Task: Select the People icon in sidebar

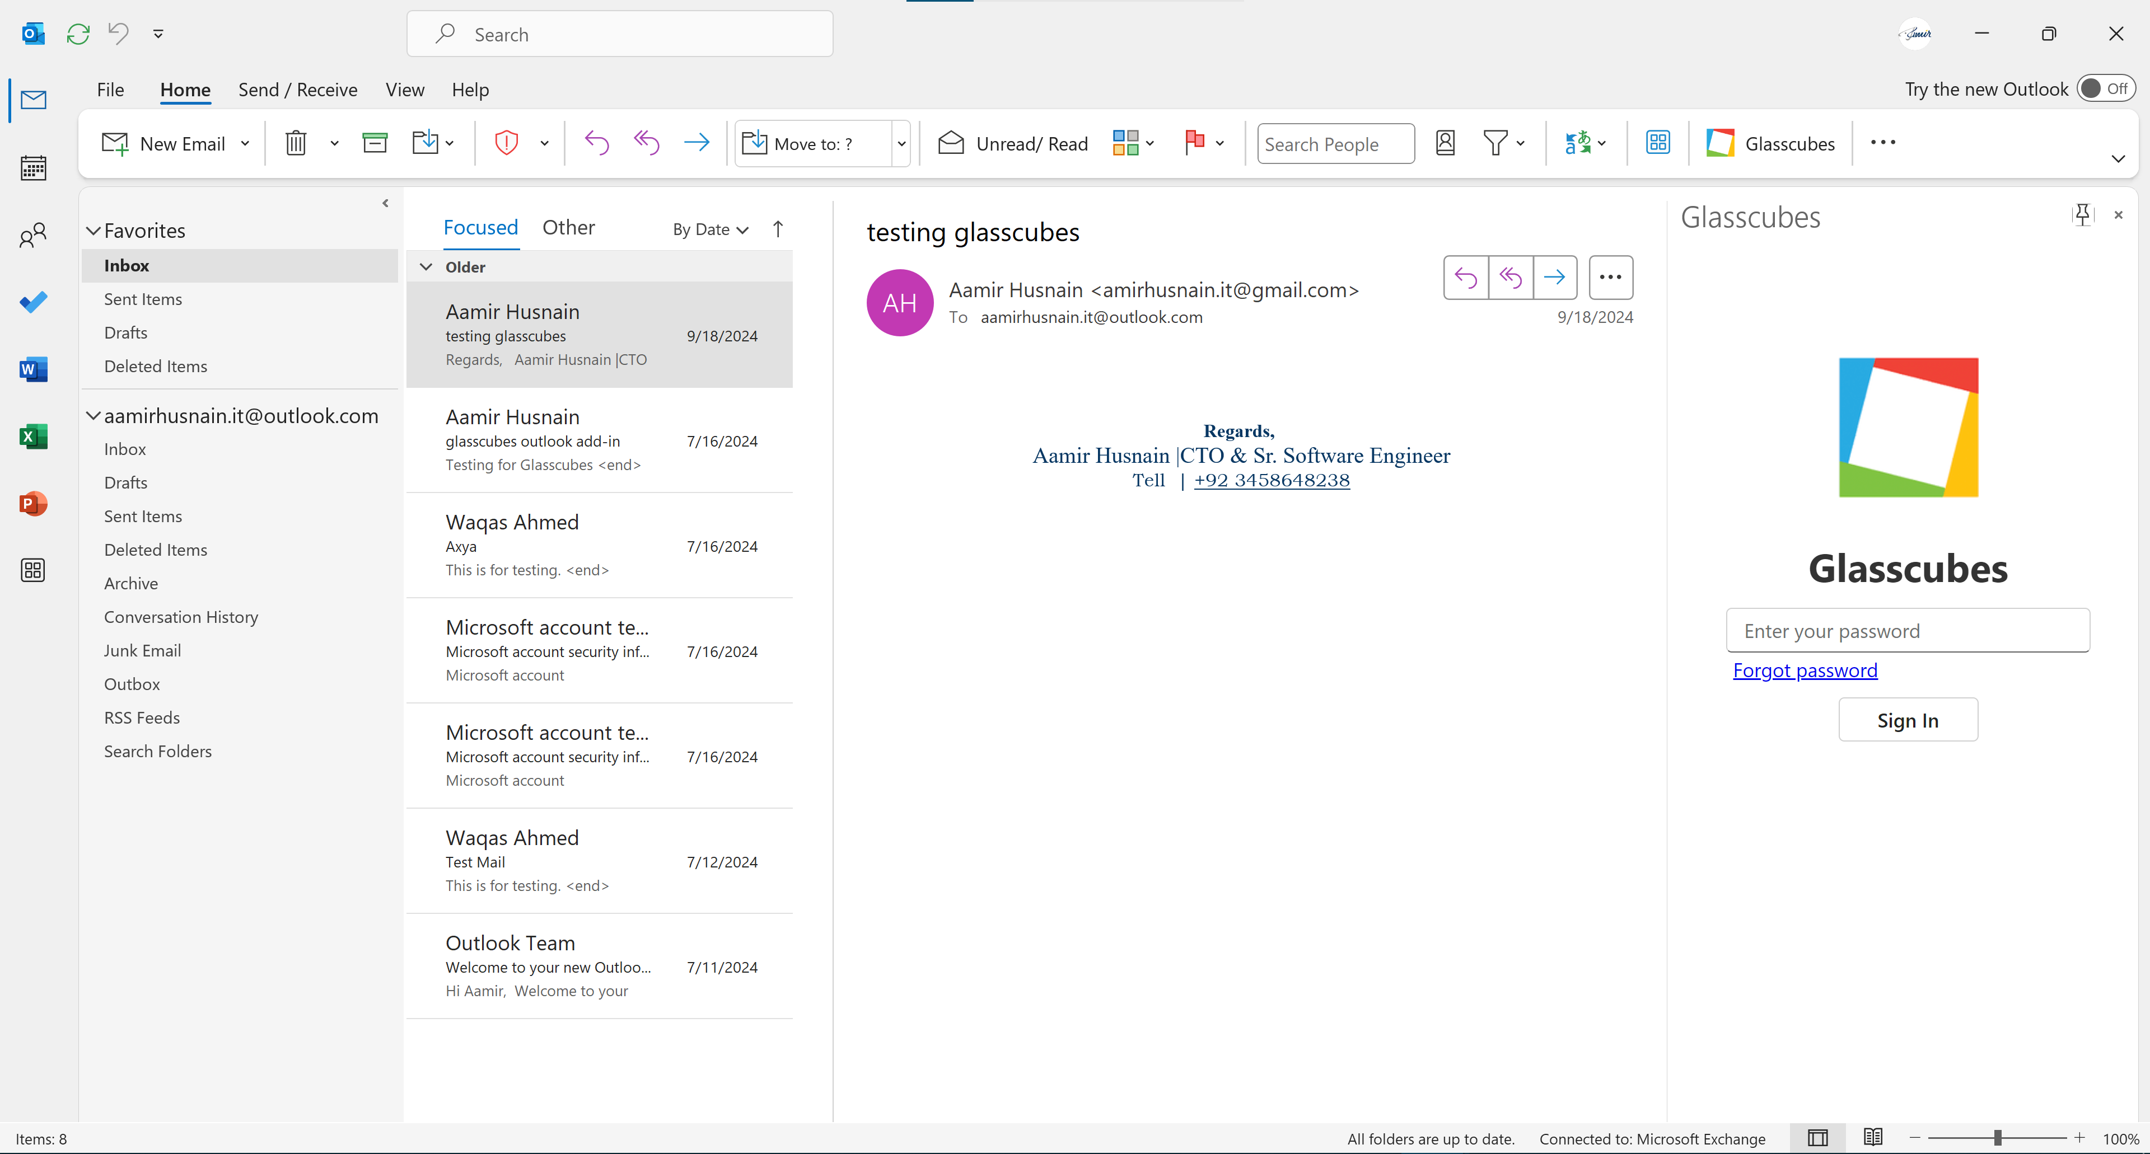Action: 34,234
